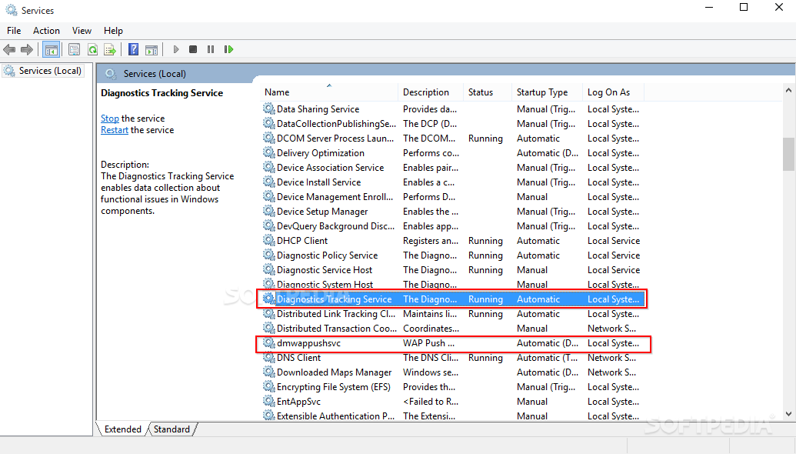
Task: Click the Stop Service square icon
Action: tap(193, 49)
